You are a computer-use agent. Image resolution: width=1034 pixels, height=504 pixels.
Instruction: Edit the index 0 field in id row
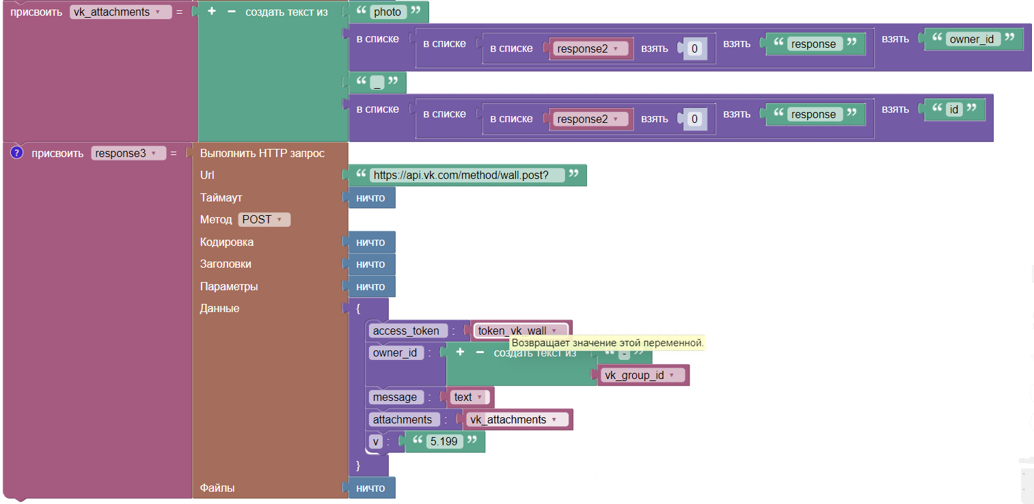695,119
